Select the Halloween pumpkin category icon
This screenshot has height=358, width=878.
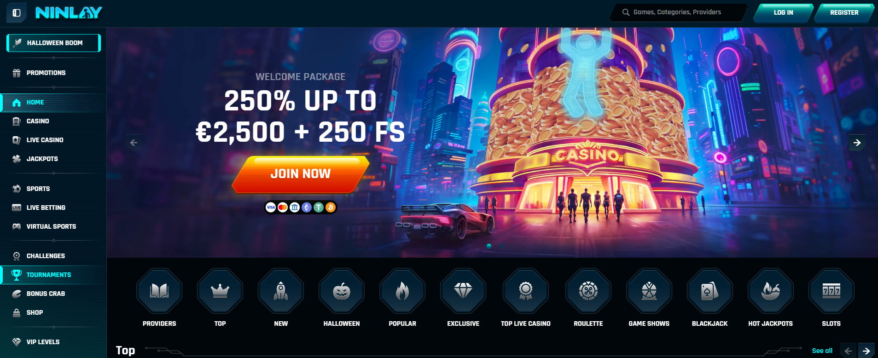tap(342, 291)
